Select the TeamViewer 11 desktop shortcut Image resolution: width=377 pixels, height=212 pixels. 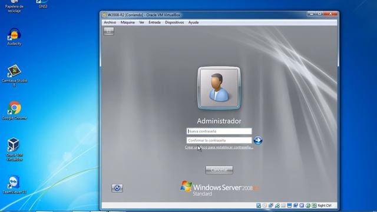tap(14, 184)
